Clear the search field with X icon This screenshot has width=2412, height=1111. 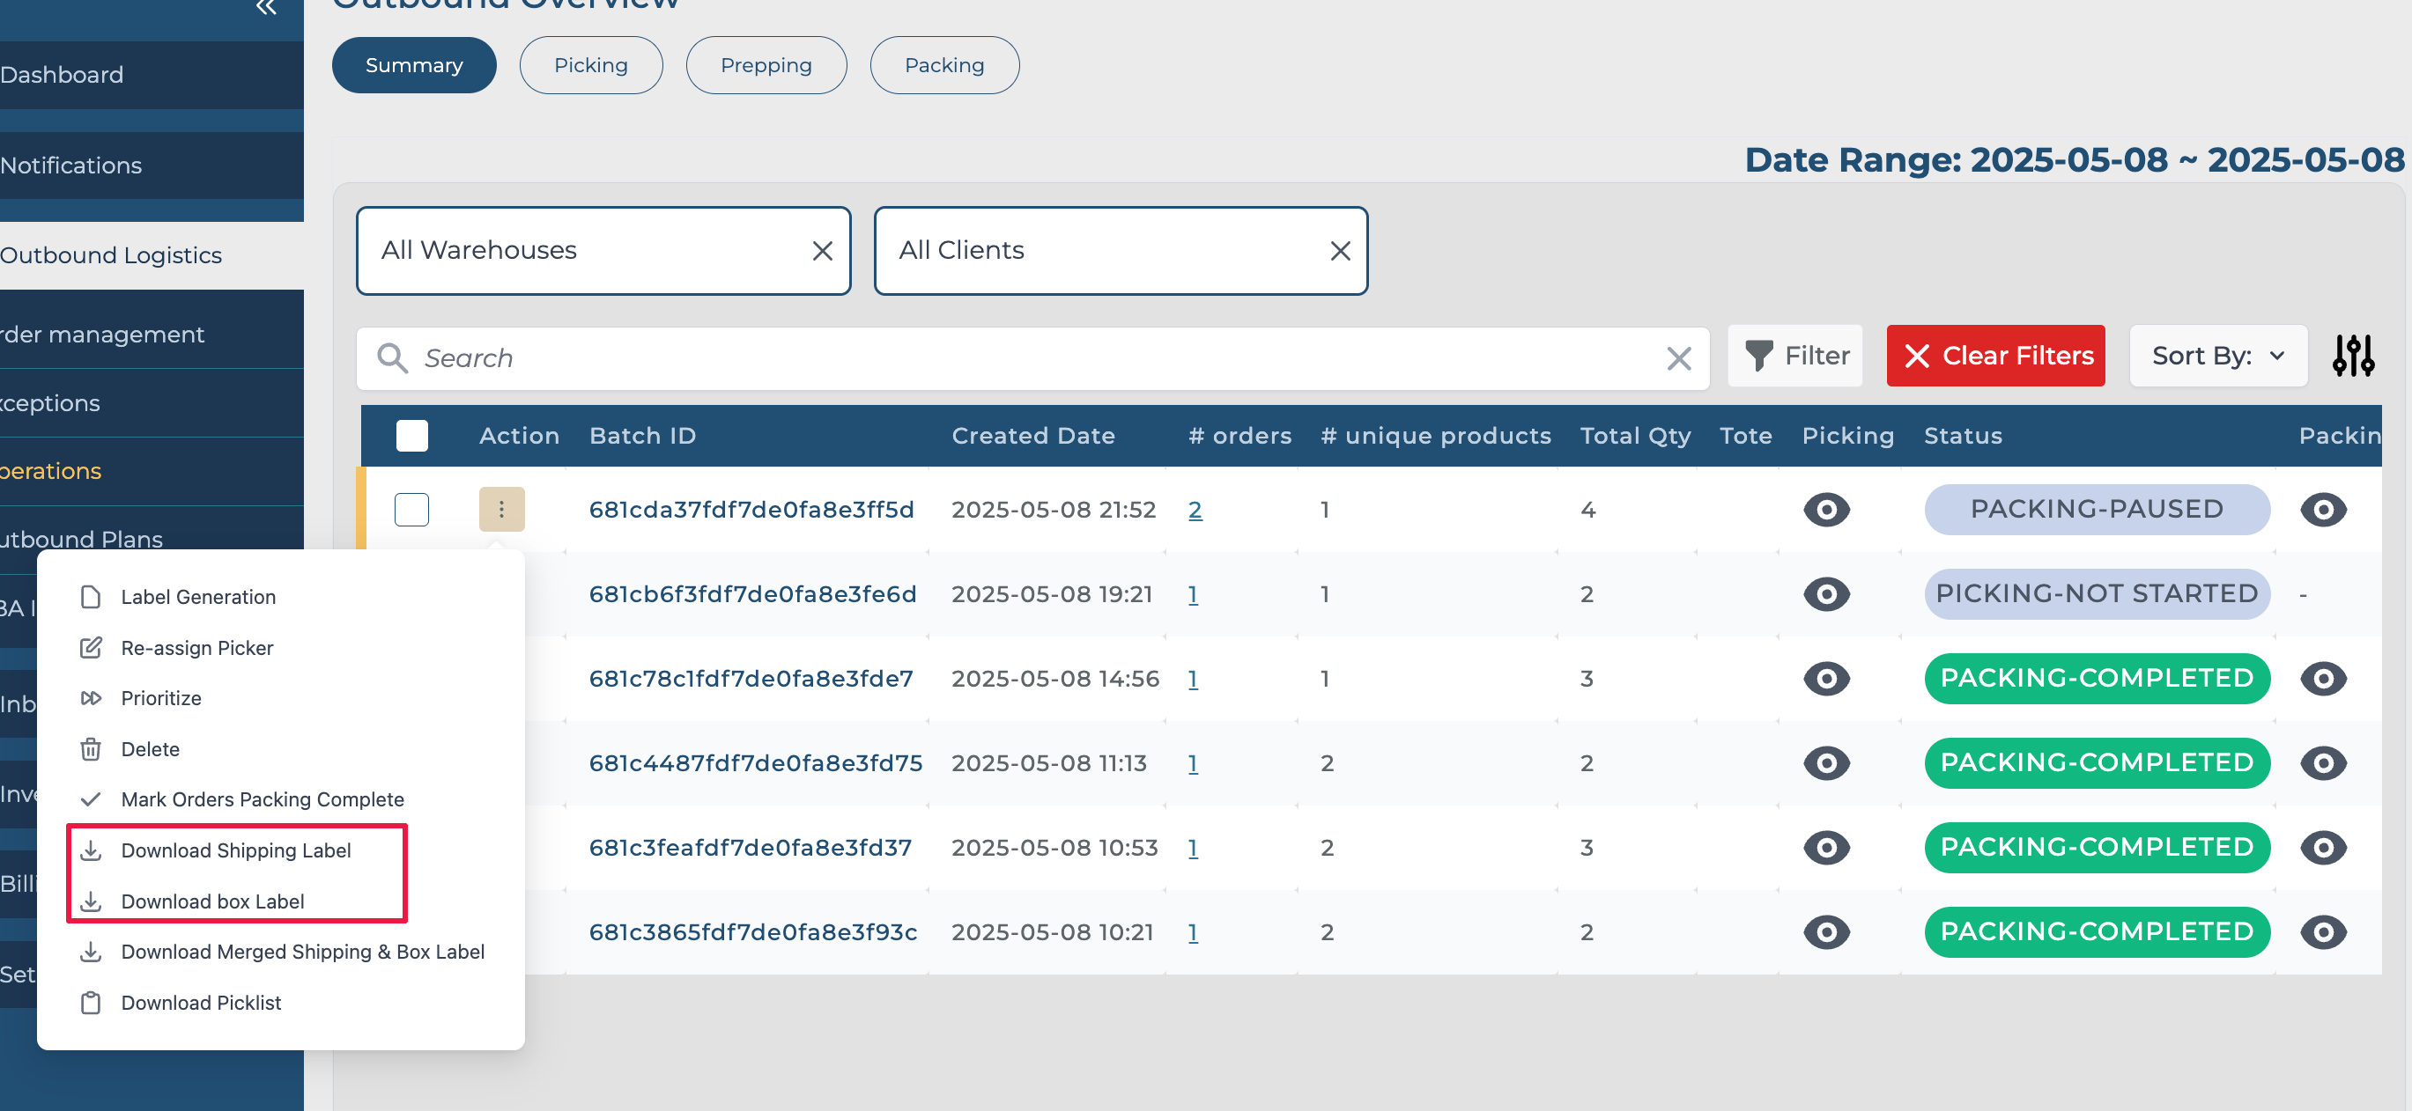pos(1678,358)
